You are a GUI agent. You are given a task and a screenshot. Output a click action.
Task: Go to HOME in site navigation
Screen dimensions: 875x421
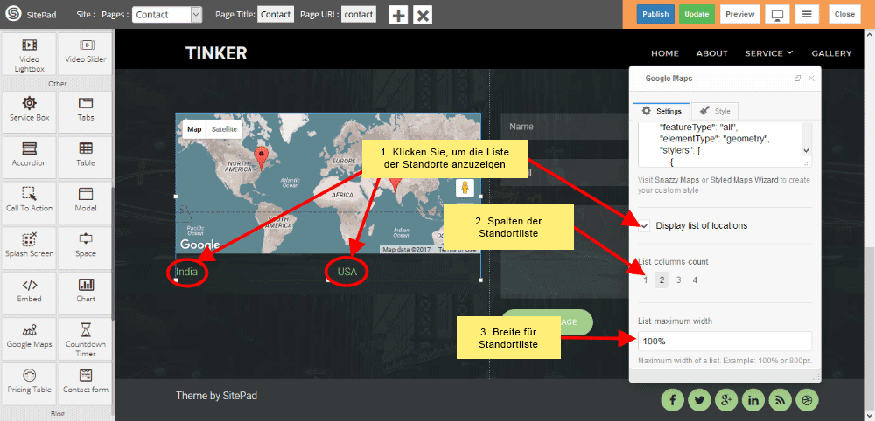(665, 53)
